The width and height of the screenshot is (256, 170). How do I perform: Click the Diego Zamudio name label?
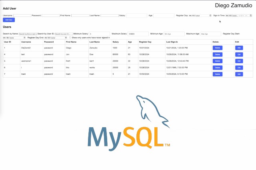click(234, 5)
